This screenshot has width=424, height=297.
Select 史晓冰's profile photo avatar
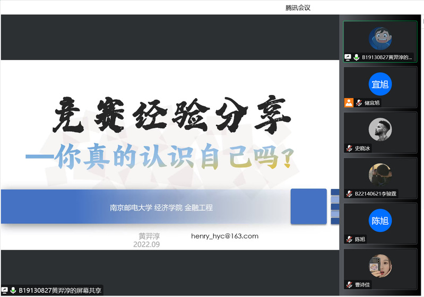(x=380, y=129)
